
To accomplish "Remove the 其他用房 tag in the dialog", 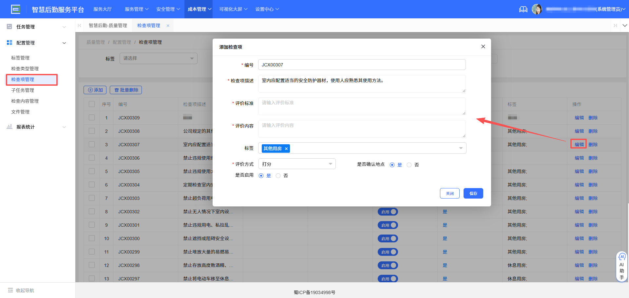I will tap(286, 148).
